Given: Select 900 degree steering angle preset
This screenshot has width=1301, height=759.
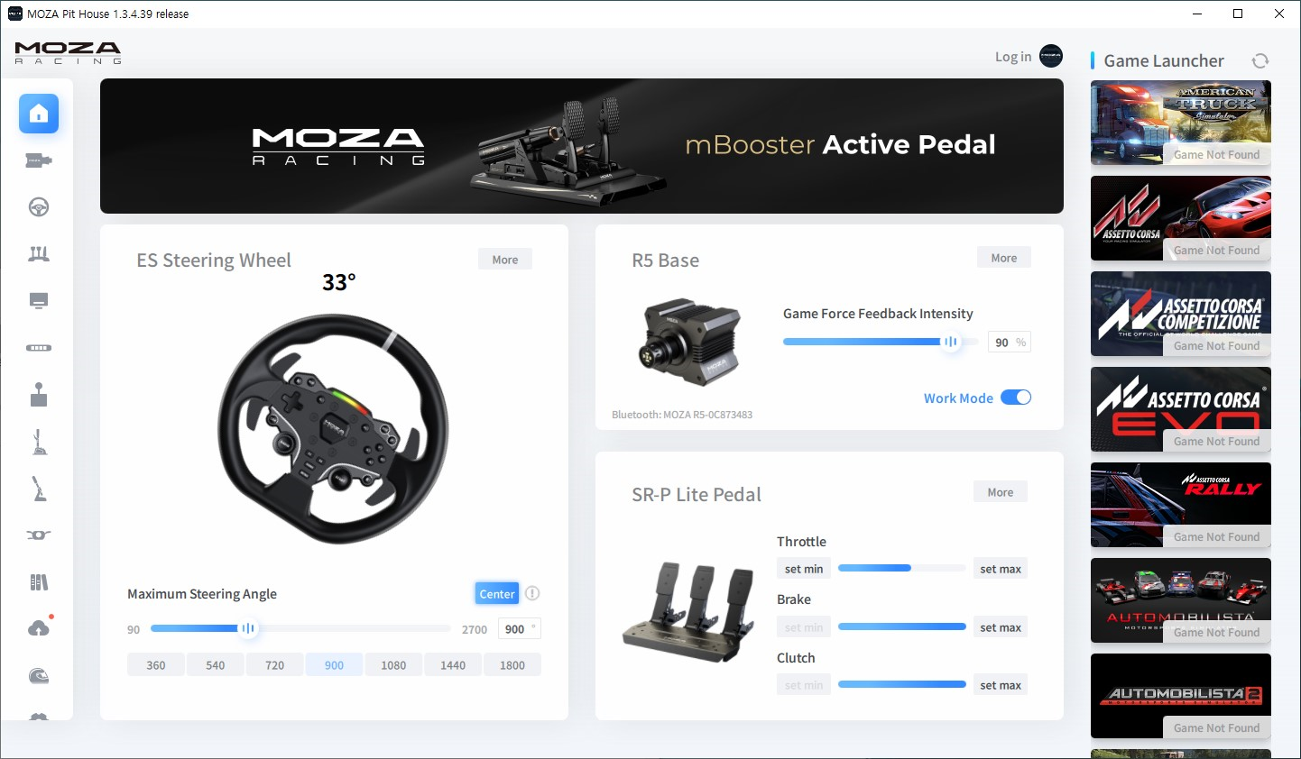Looking at the screenshot, I should point(335,665).
